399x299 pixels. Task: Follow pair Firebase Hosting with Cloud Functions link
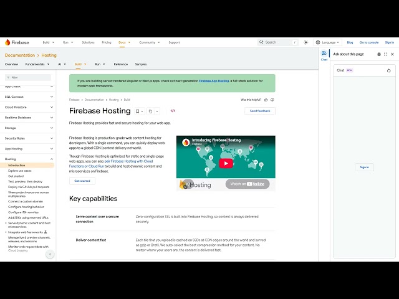[x=111, y=163]
